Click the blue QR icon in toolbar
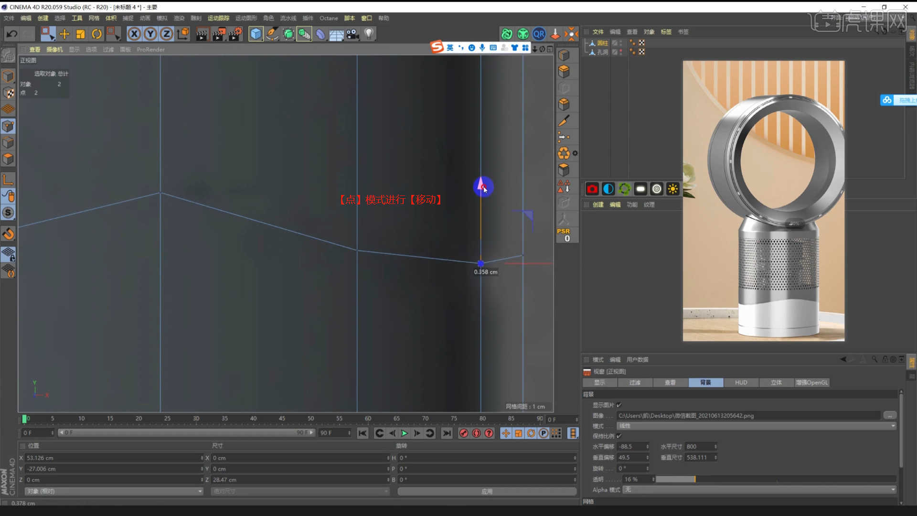The height and width of the screenshot is (516, 917). click(x=539, y=34)
